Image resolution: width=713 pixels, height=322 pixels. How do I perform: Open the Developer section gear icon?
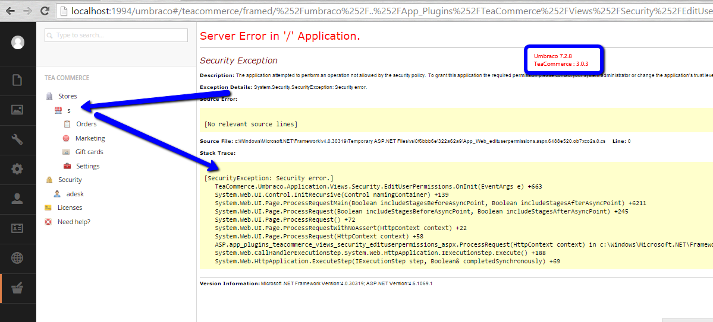pyautogui.click(x=17, y=169)
